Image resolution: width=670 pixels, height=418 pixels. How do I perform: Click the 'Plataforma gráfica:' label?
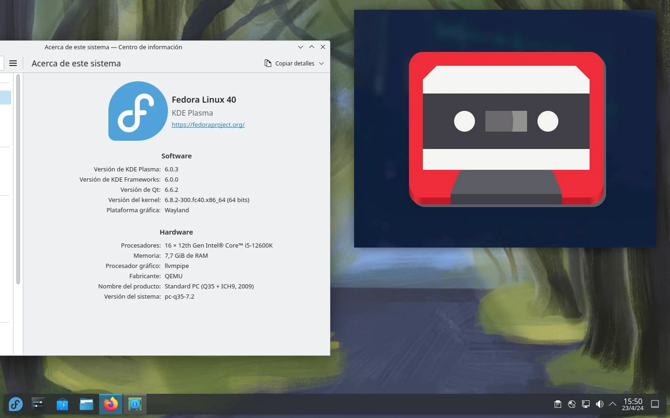(x=134, y=210)
